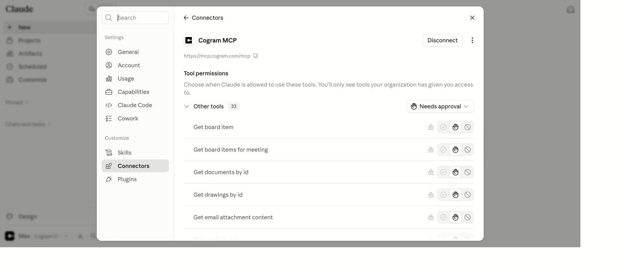Require approval for Get drawings by id

pyautogui.click(x=455, y=195)
